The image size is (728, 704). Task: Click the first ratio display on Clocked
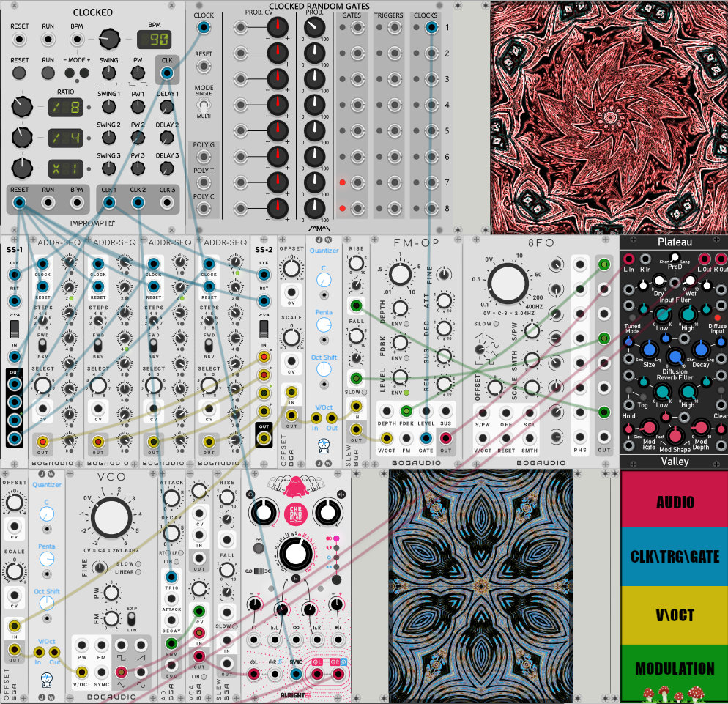tap(64, 108)
